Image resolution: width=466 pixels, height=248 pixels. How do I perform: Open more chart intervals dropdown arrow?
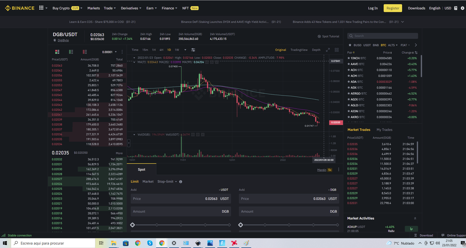(185, 50)
